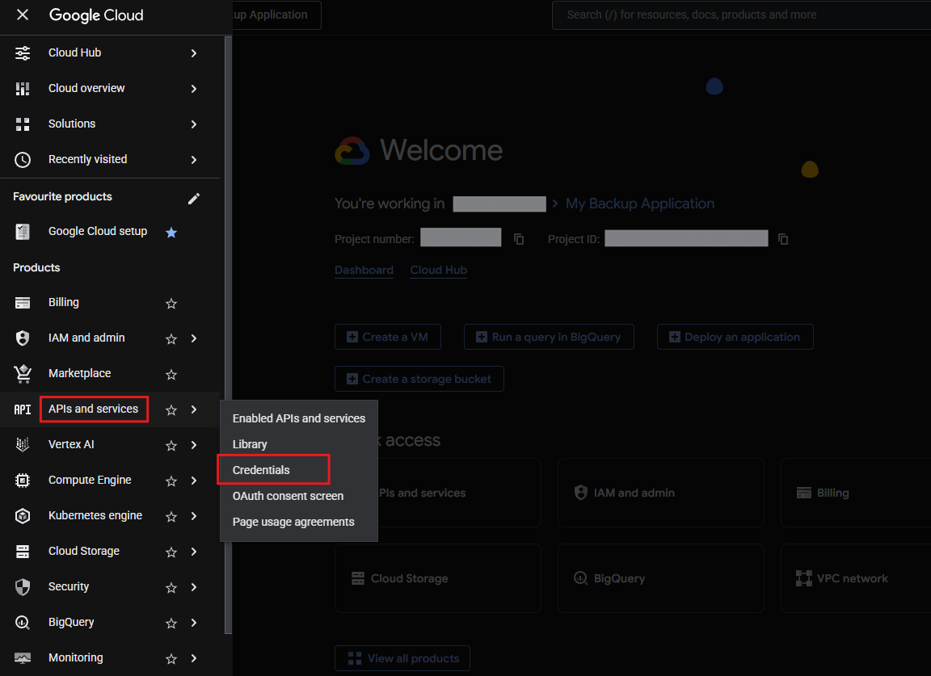Open the Cloud Hub link under project info
The height and width of the screenshot is (676, 931).
pos(438,270)
